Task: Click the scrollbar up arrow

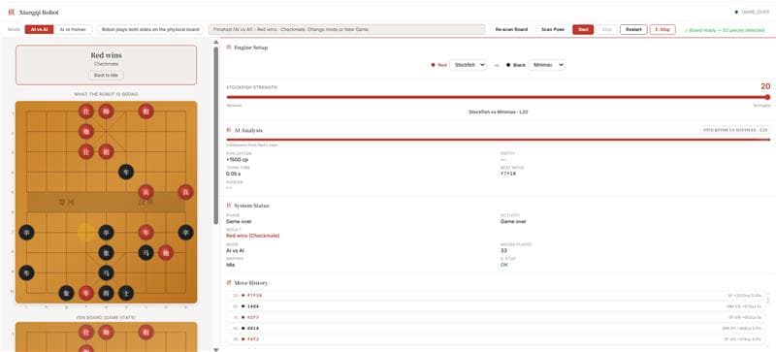Action: tap(215, 42)
